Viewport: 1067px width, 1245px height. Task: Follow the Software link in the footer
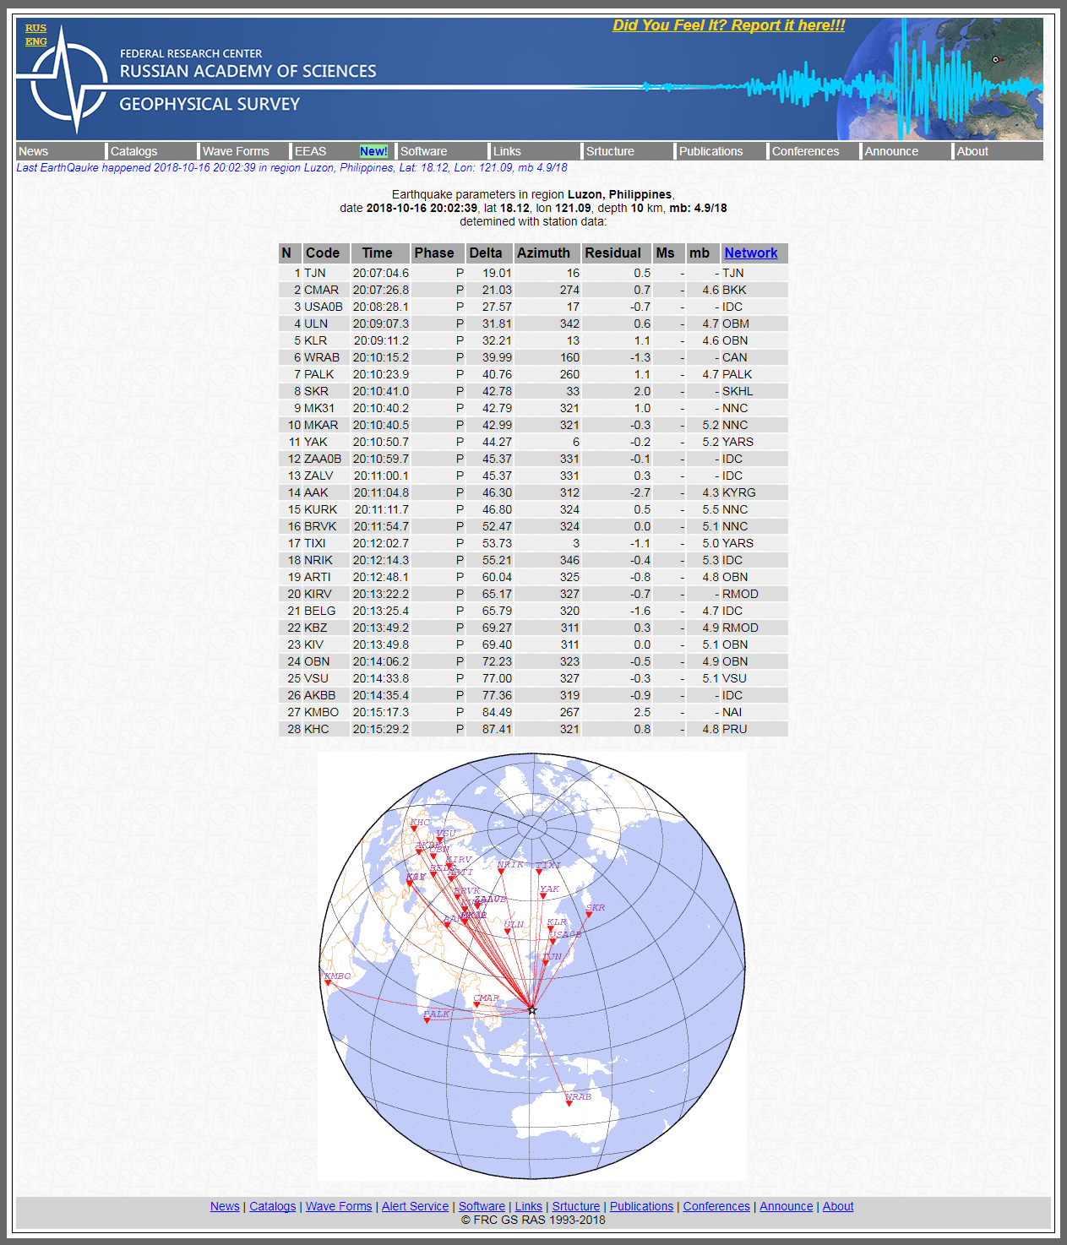[482, 1206]
